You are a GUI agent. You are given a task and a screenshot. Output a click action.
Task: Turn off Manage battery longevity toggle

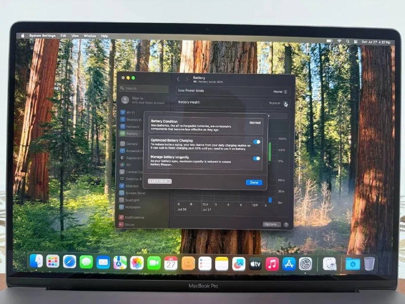(x=257, y=159)
